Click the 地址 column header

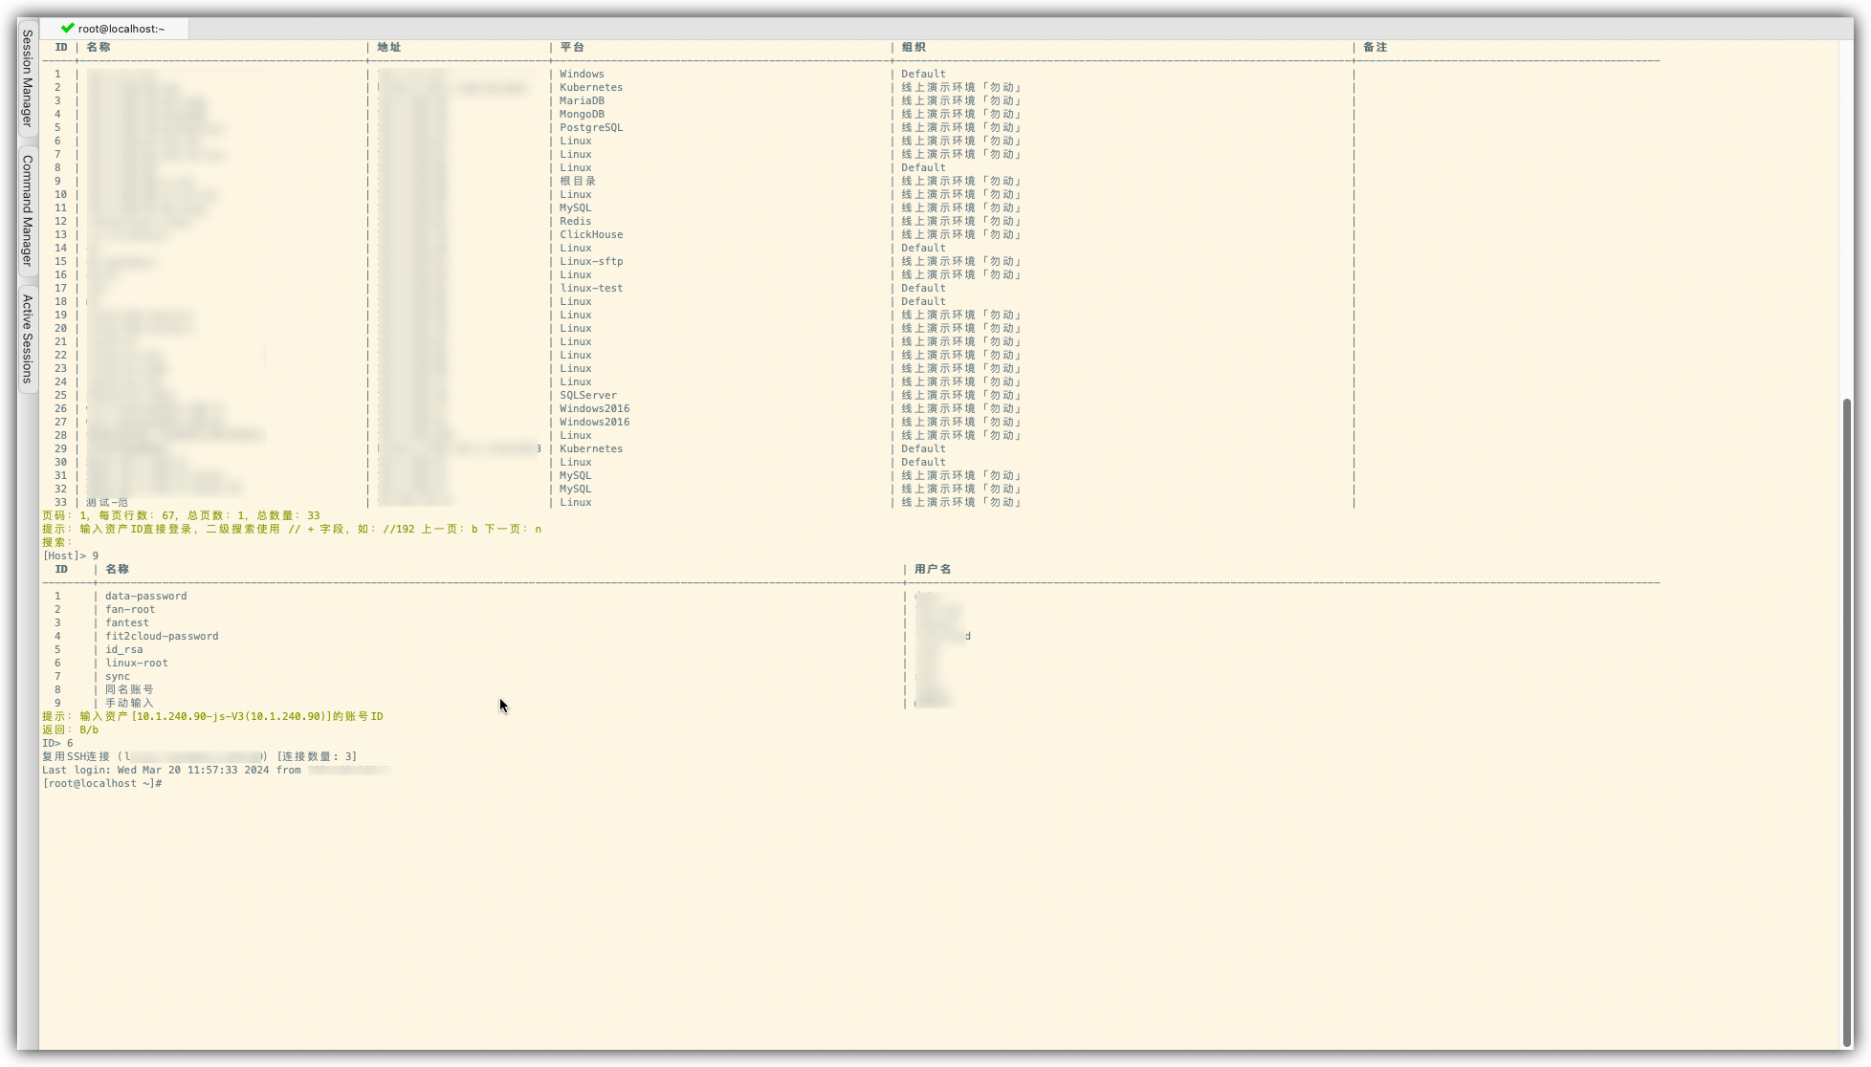coord(388,47)
